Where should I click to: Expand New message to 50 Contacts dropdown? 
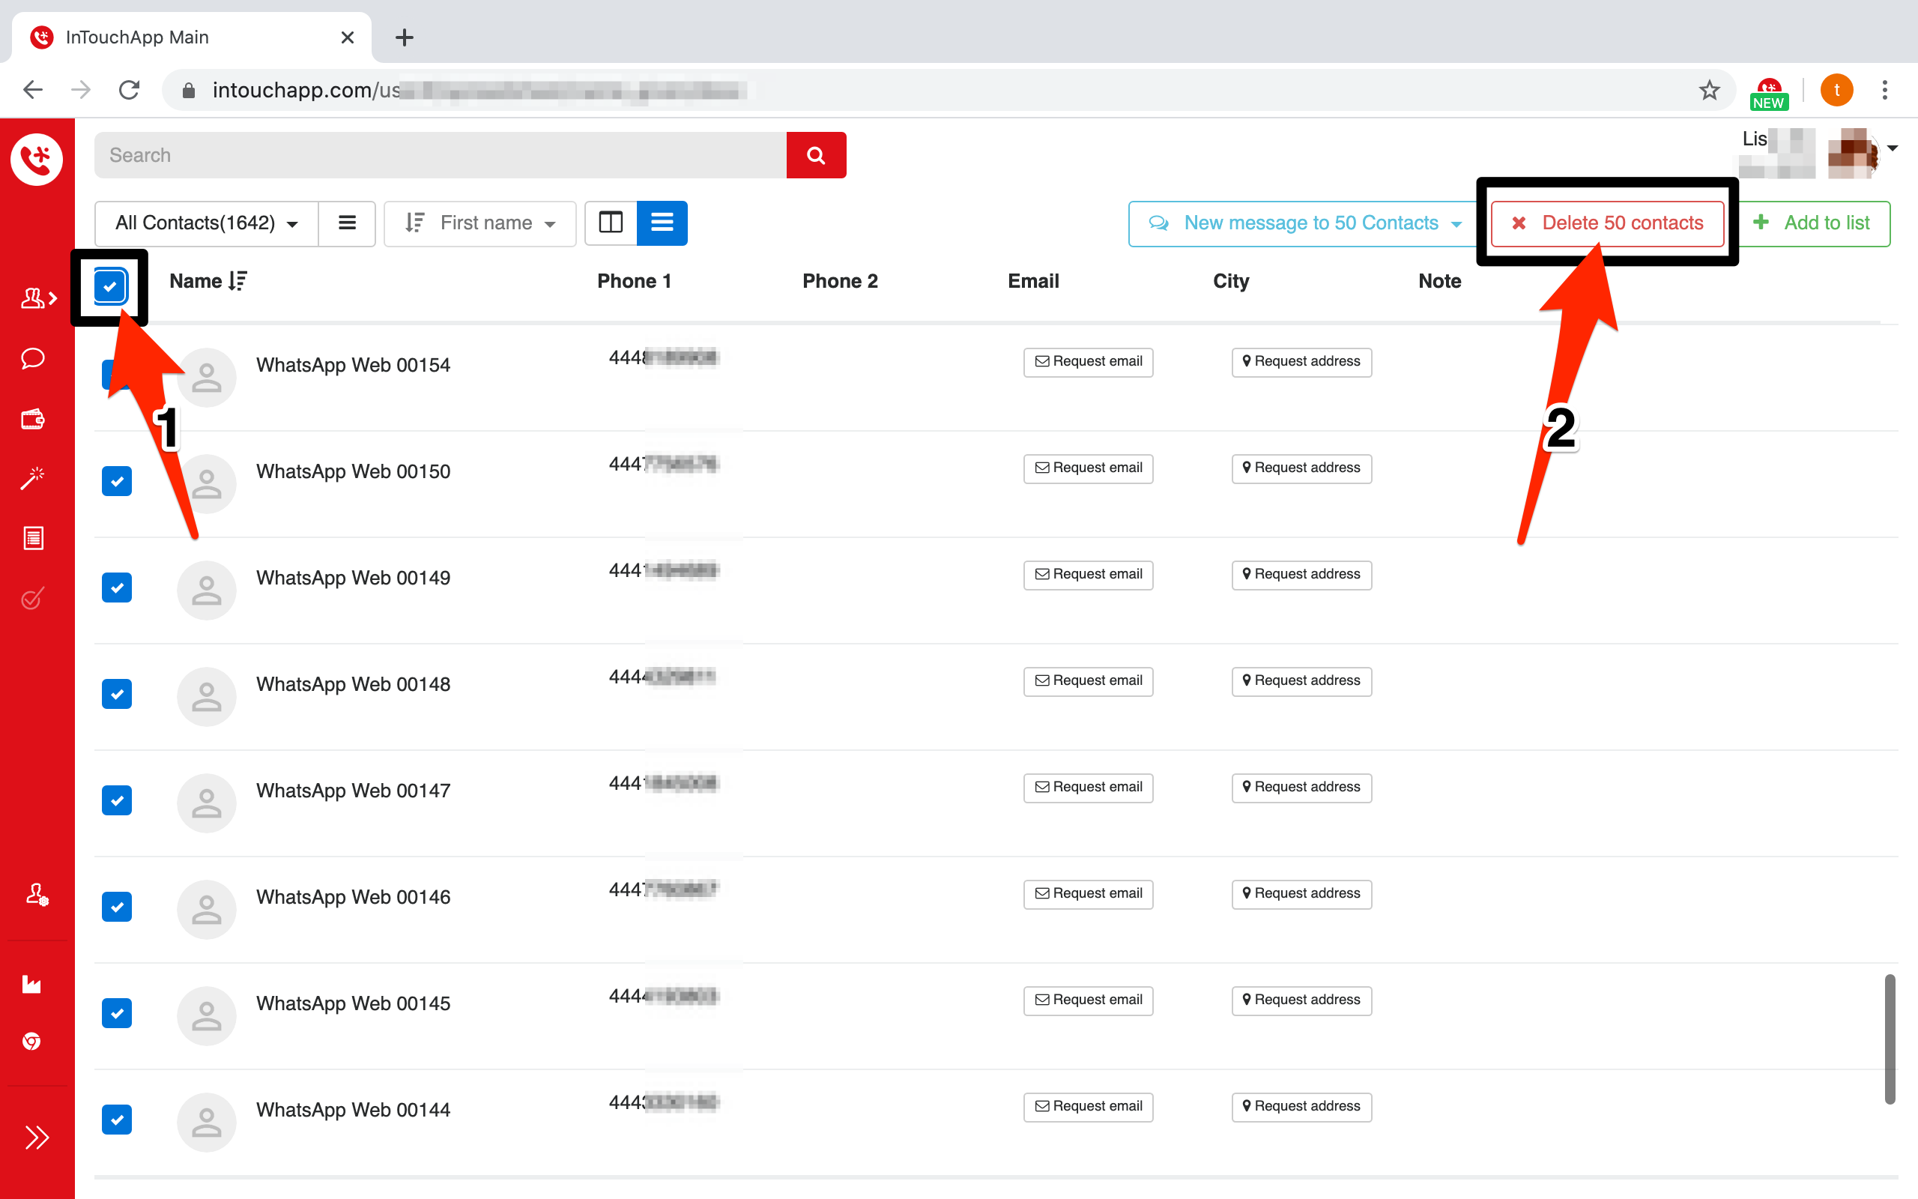pos(1456,224)
